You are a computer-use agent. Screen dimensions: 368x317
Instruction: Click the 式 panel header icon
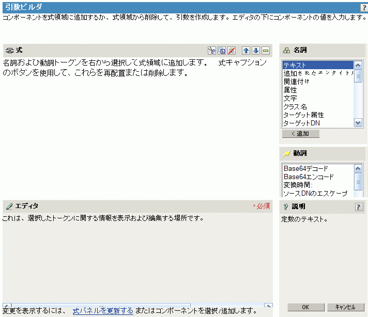(10, 51)
